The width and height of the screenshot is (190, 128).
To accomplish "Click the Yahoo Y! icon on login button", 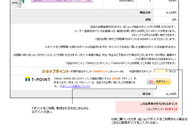I will pyautogui.click(x=151, y=81).
